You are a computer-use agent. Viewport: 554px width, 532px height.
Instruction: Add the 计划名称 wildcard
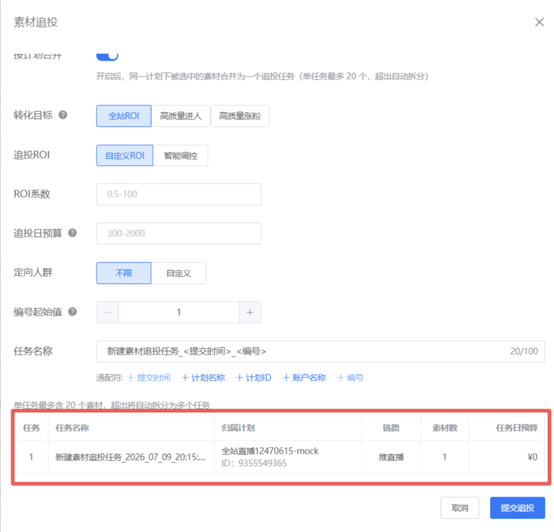[x=203, y=378]
